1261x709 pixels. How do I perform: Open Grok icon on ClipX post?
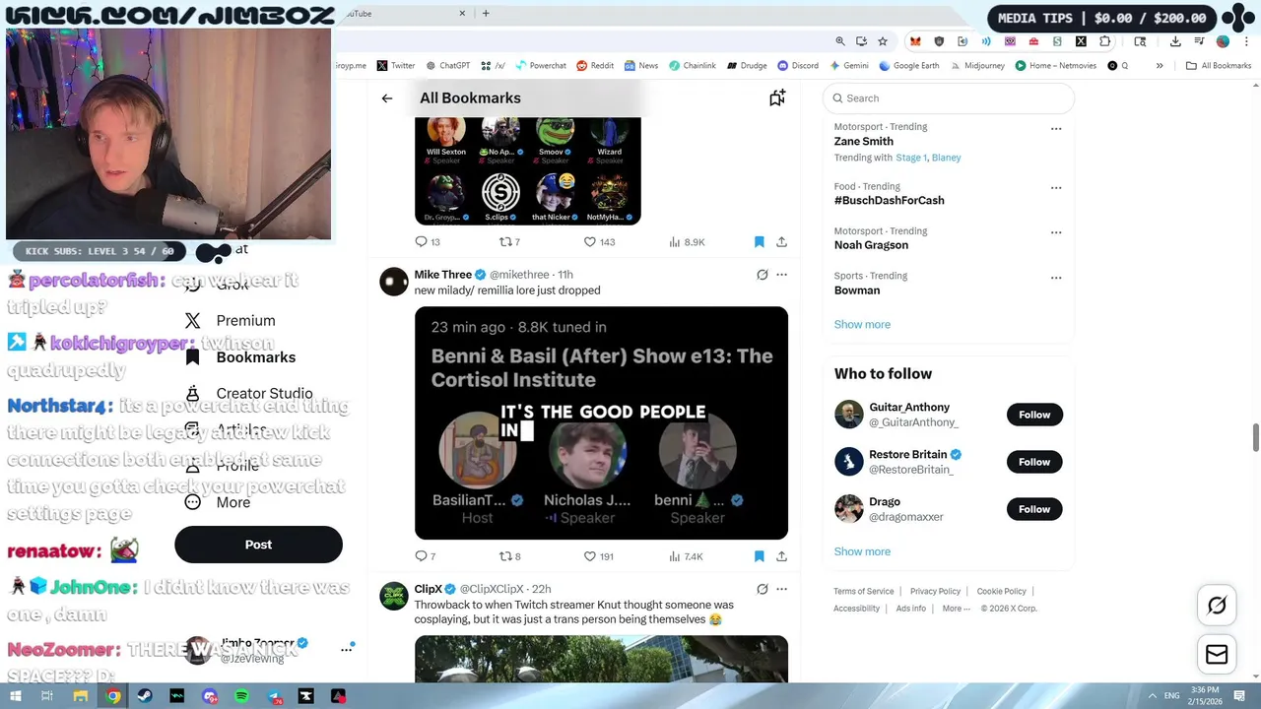coord(762,589)
